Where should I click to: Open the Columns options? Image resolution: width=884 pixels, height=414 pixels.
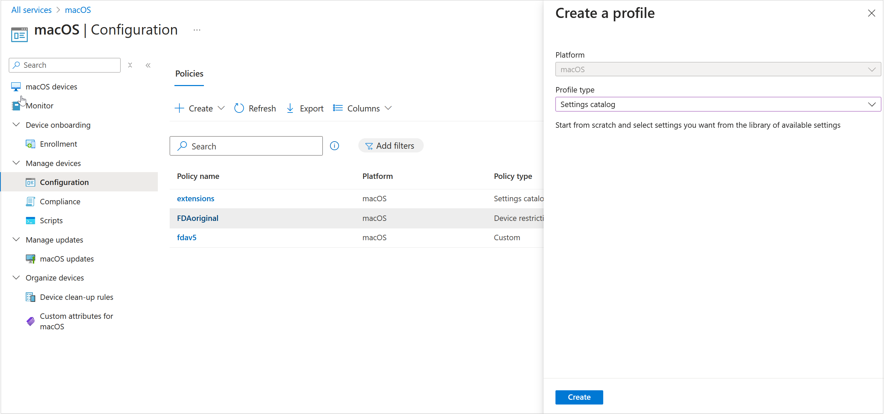click(x=362, y=108)
